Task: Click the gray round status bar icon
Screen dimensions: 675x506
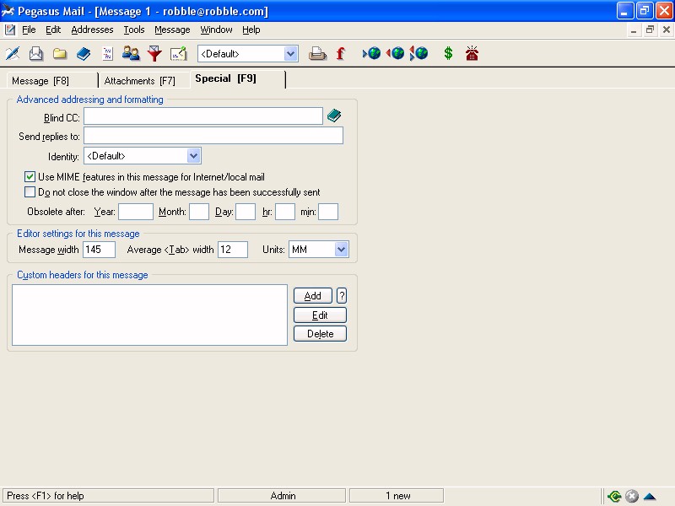Action: click(x=632, y=496)
